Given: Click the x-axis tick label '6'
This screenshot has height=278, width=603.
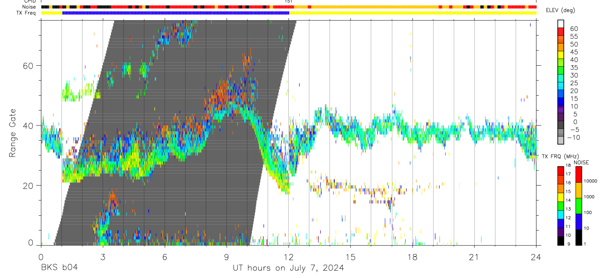Looking at the screenshot, I should [164, 256].
